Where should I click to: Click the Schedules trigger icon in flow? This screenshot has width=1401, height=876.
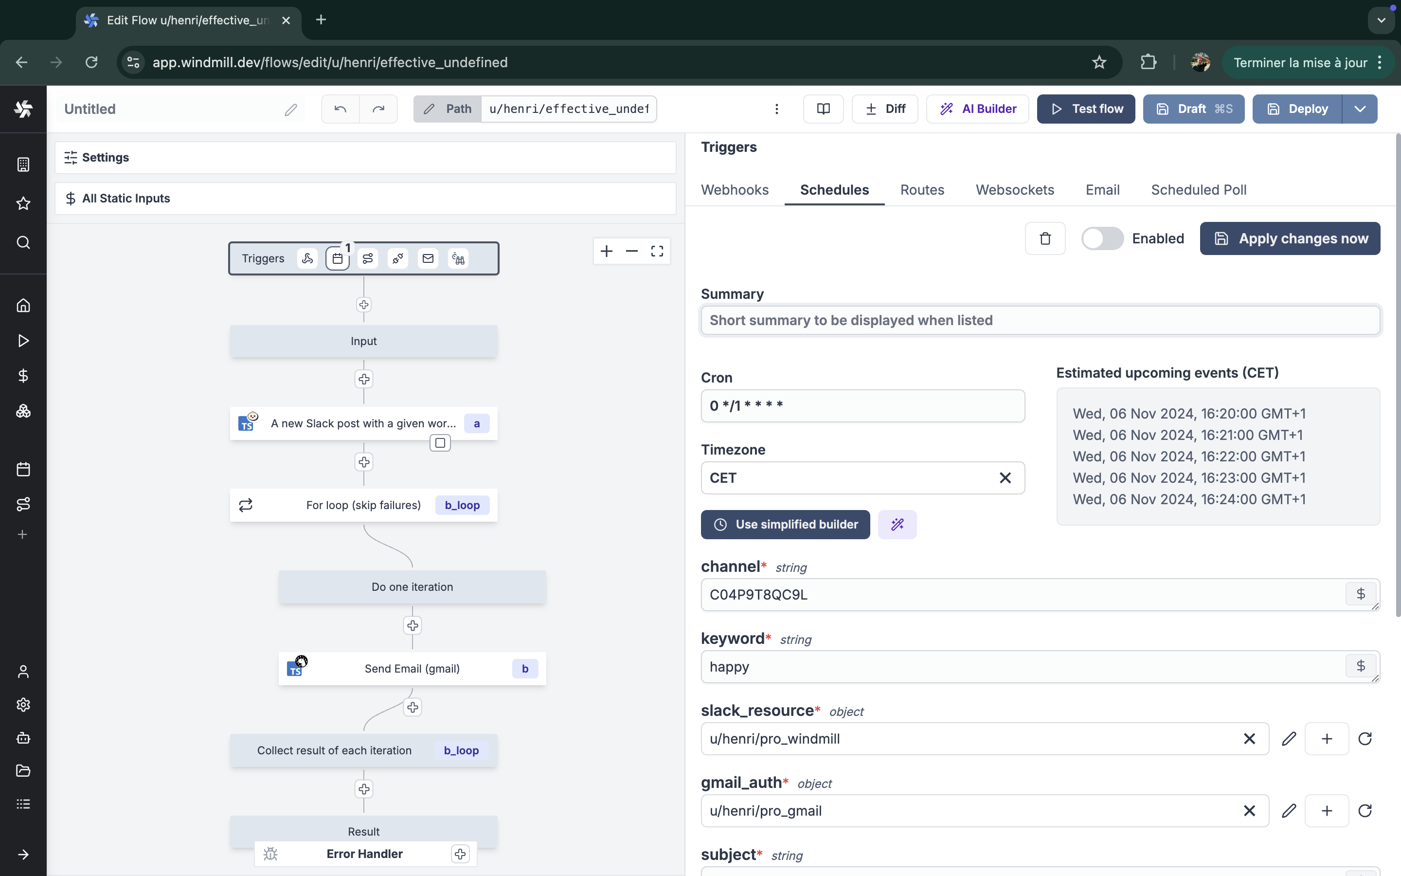338,258
